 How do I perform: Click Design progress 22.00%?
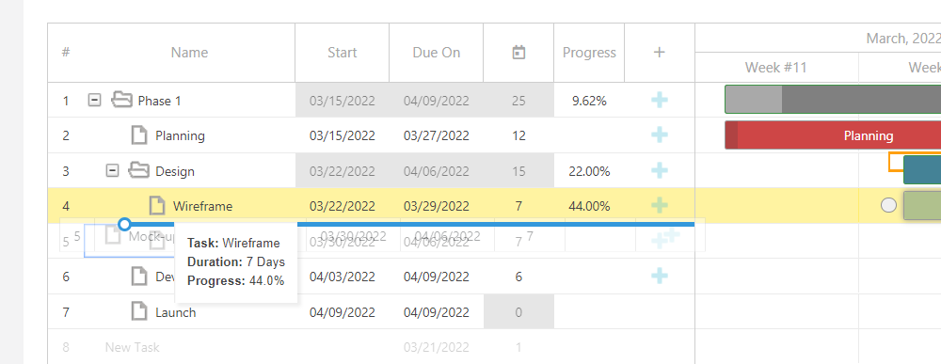pos(589,171)
